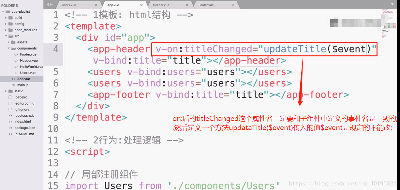The width and height of the screenshot is (400, 190).
Task: Expand the assets folder
Action: click(x=9, y=42)
